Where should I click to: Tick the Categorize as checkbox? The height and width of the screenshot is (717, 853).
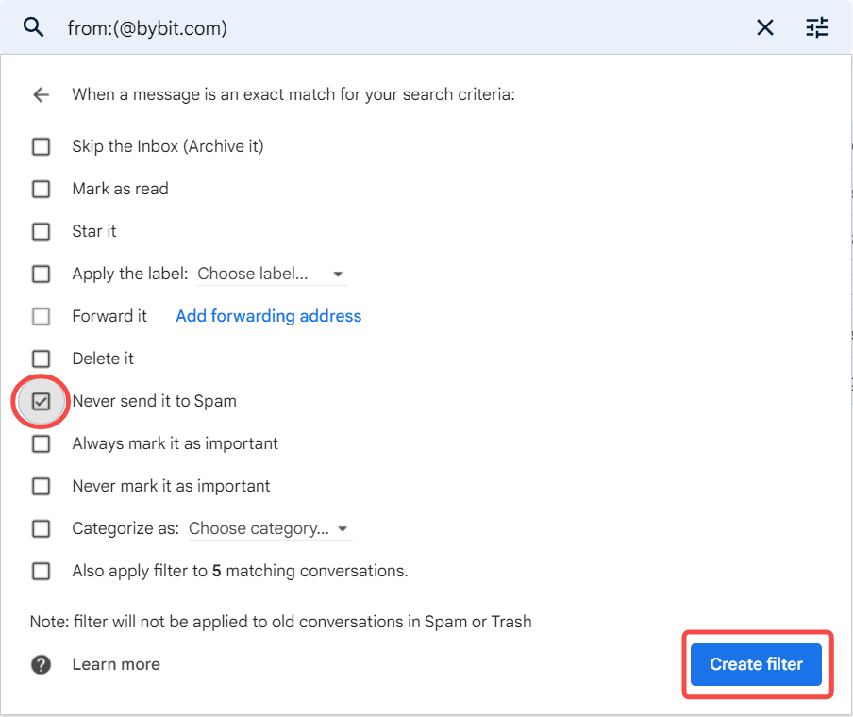(41, 528)
